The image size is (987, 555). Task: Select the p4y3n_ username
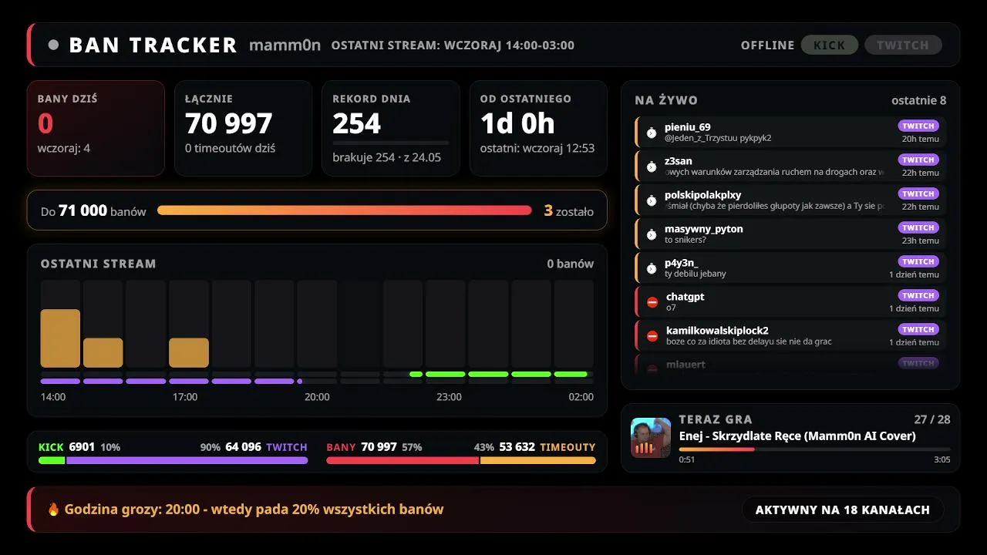coord(681,263)
